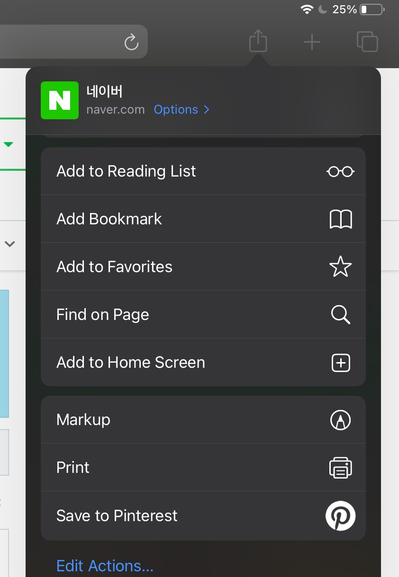Tap the Do Not Disturb moon icon

[x=323, y=9]
